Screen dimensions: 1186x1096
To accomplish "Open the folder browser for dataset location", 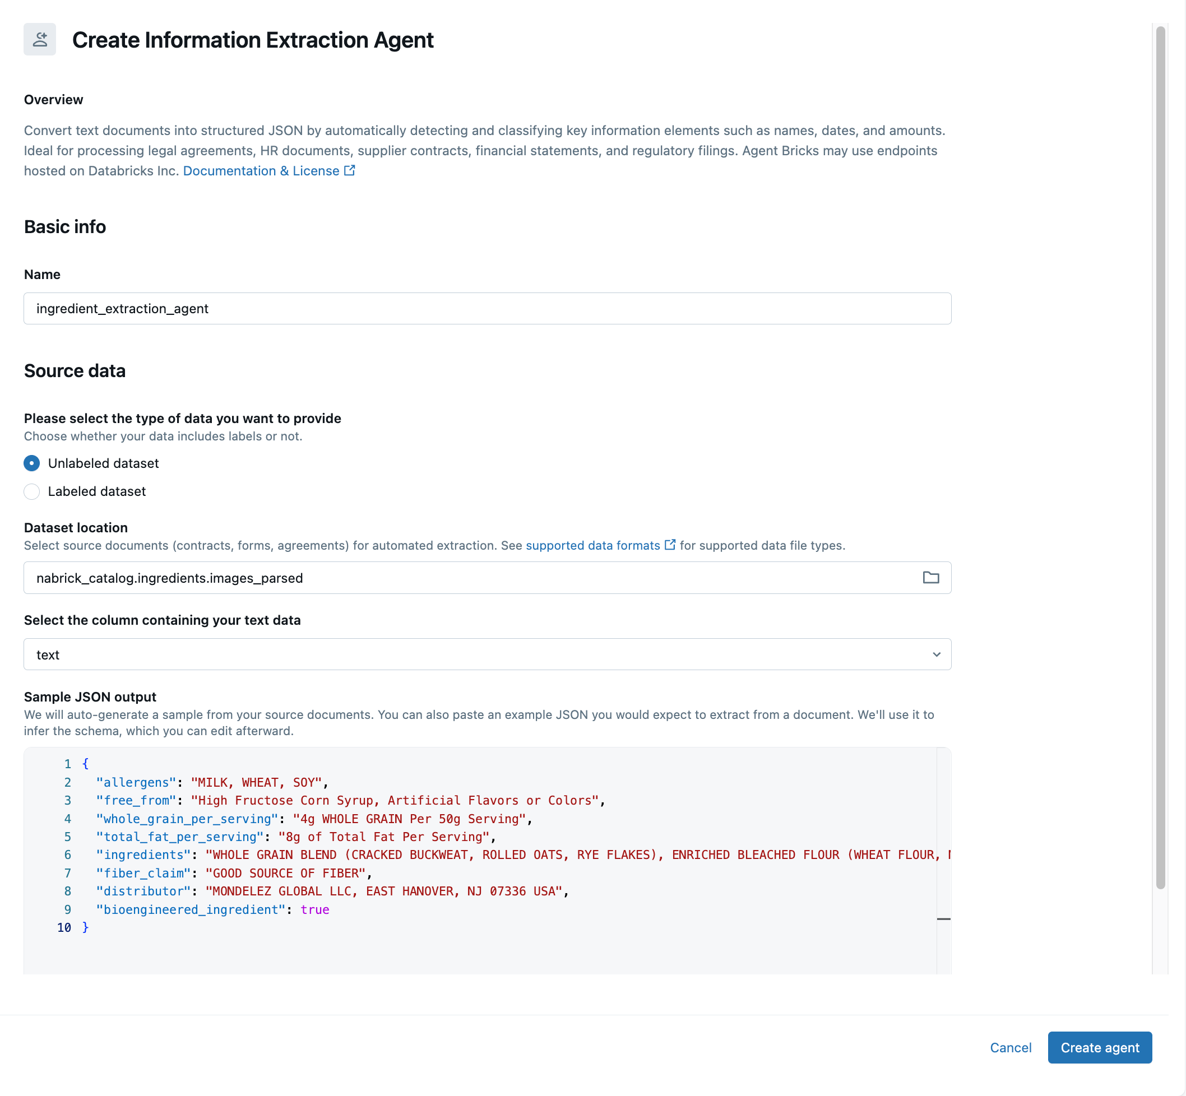I will pos(930,578).
